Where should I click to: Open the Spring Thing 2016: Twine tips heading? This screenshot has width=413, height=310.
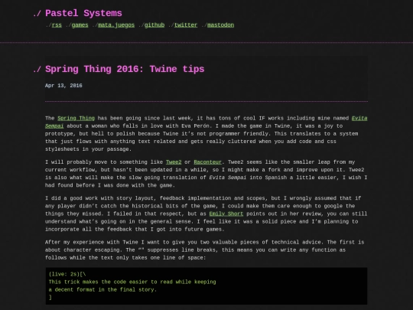[125, 69]
